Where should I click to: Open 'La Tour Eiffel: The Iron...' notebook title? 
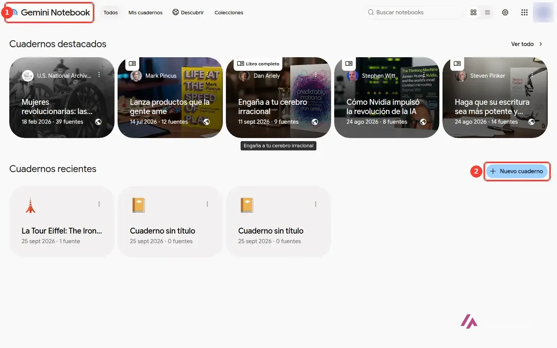62,231
